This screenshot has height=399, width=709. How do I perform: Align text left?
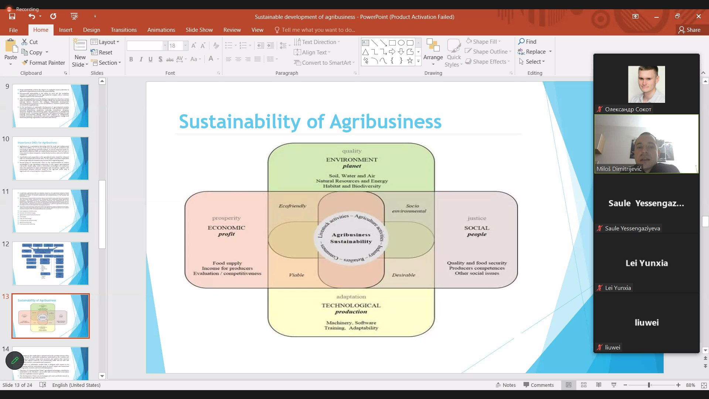point(229,59)
